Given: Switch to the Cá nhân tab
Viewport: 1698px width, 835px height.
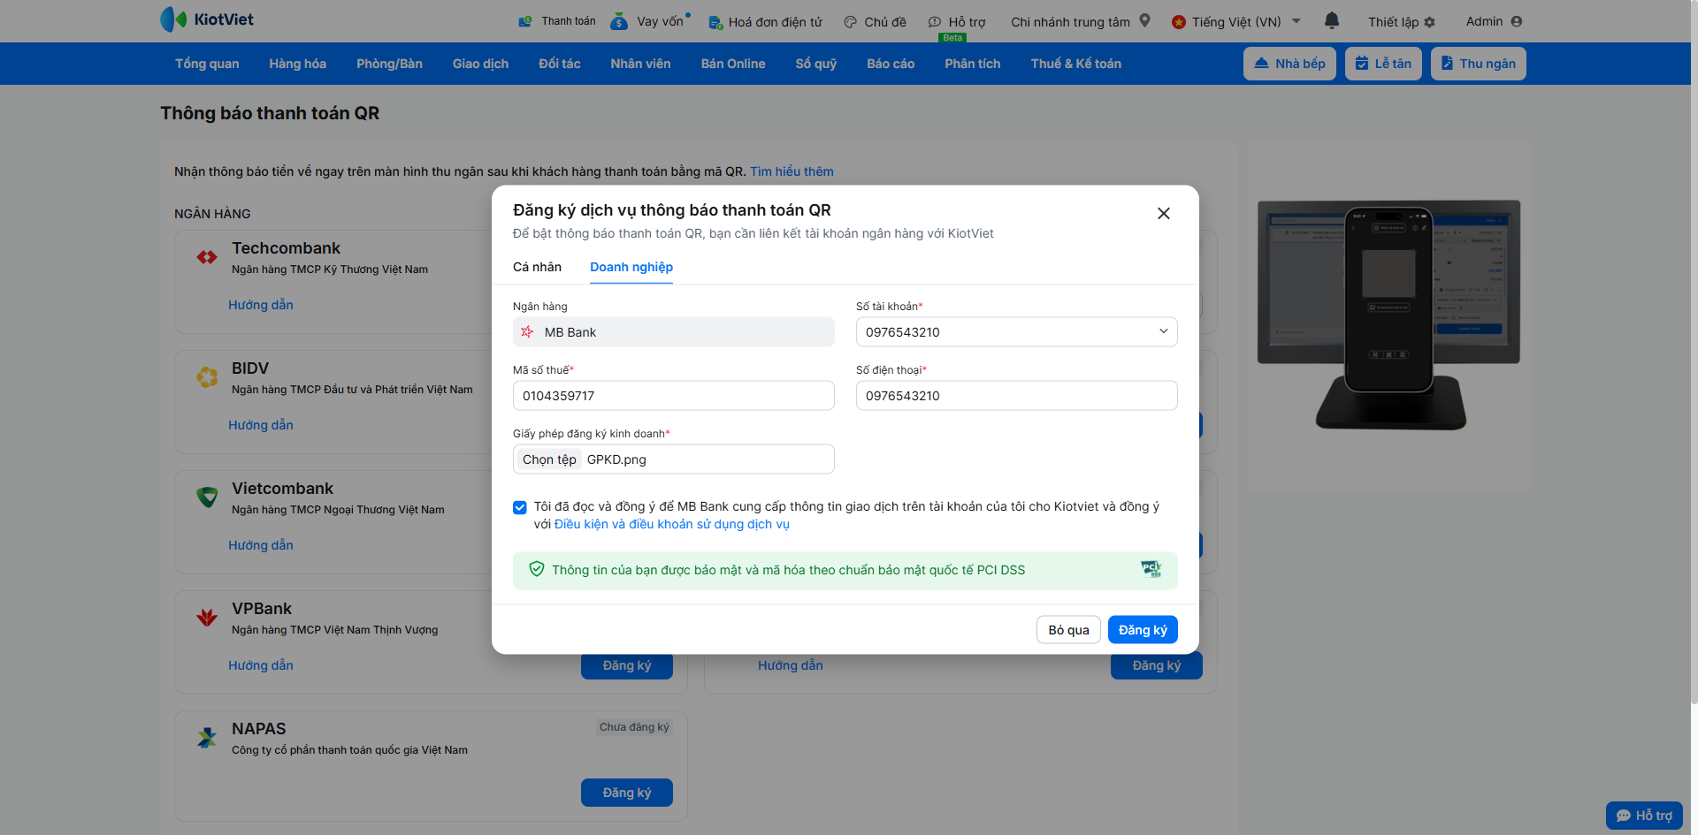Looking at the screenshot, I should (x=537, y=267).
